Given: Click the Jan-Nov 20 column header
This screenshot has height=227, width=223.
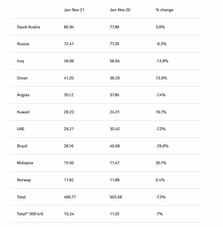Looking at the screenshot, I should (x=120, y=10).
